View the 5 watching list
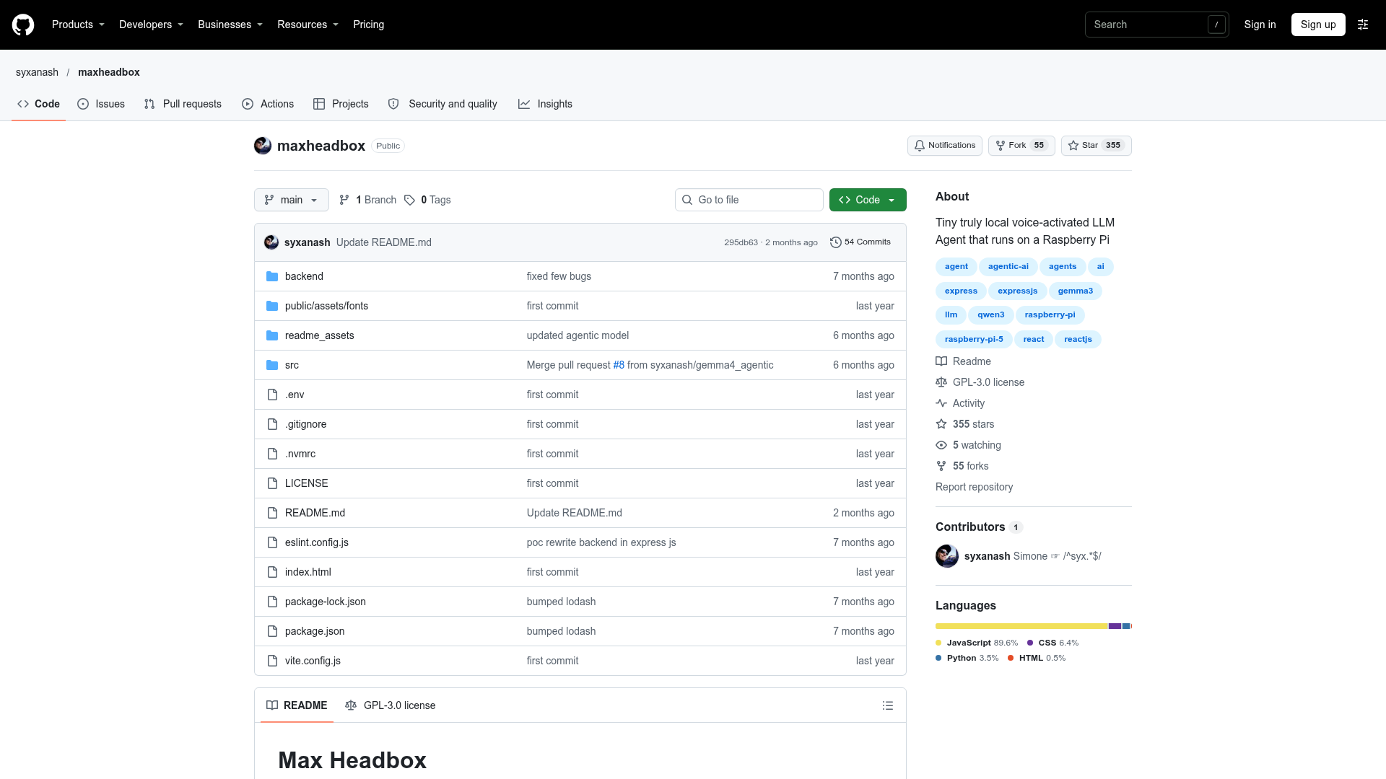Screen dimensions: 1386x779 point(969,445)
